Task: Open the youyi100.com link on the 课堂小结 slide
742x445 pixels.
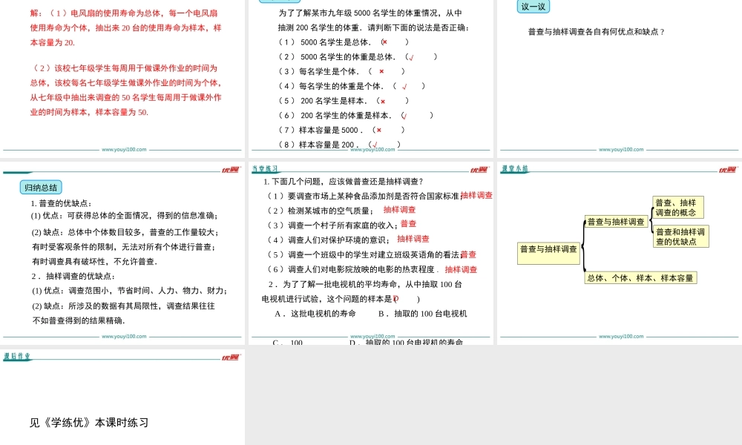Action: 621,336
